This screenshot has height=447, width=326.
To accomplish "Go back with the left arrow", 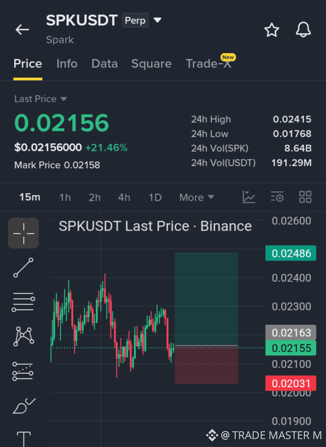I will (22, 29).
